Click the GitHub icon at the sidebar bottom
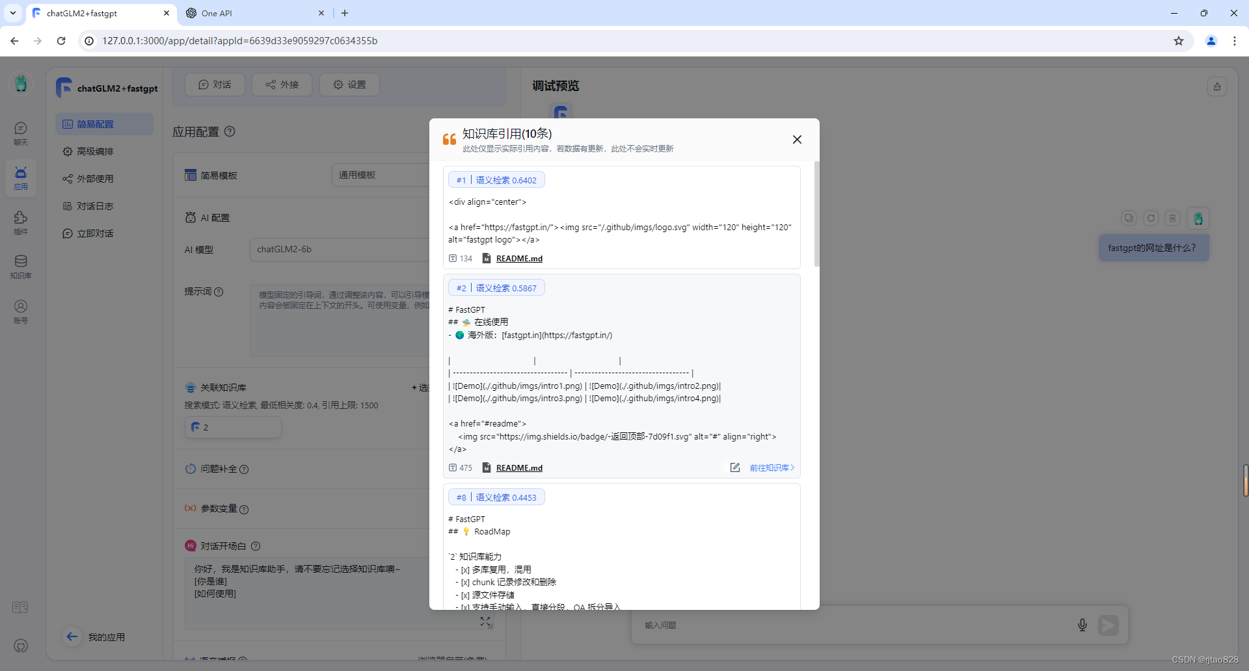The width and height of the screenshot is (1249, 671). [20, 646]
